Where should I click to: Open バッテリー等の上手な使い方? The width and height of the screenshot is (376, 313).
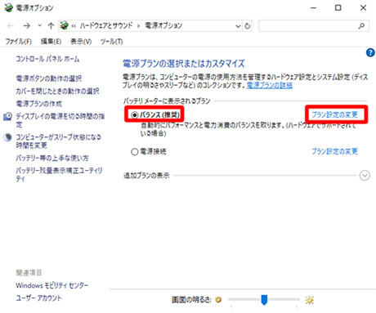coord(52,158)
